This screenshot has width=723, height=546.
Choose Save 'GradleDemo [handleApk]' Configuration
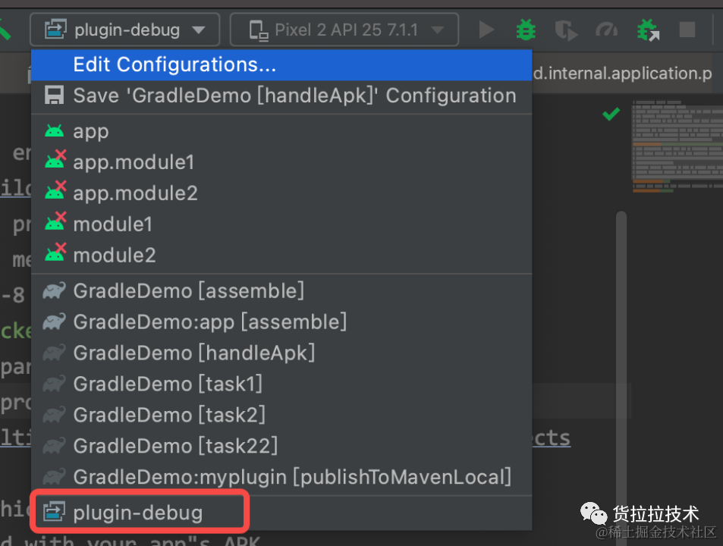[281, 96]
